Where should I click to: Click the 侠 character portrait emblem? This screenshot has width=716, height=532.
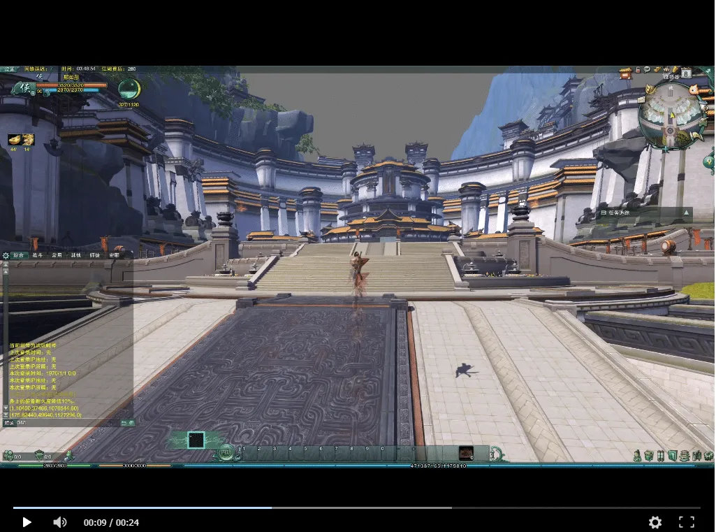[x=24, y=88]
